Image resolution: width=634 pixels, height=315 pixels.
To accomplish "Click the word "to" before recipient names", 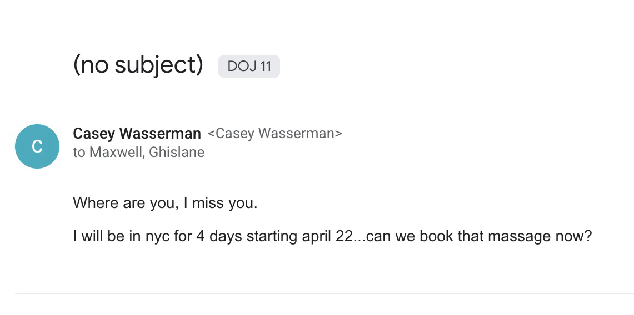I will tap(79, 153).
